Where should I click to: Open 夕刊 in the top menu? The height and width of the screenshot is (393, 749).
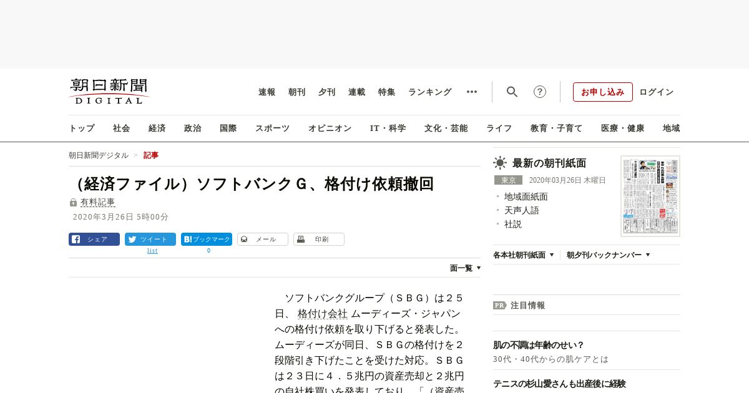coord(327,92)
